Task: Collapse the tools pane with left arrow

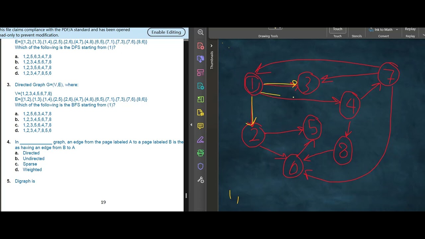Action: pos(191,125)
